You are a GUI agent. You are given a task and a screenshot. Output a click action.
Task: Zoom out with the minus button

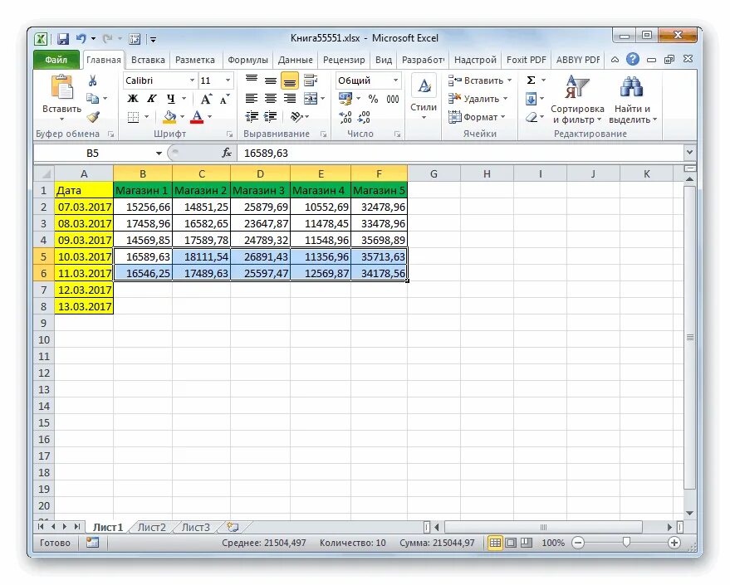tap(578, 543)
